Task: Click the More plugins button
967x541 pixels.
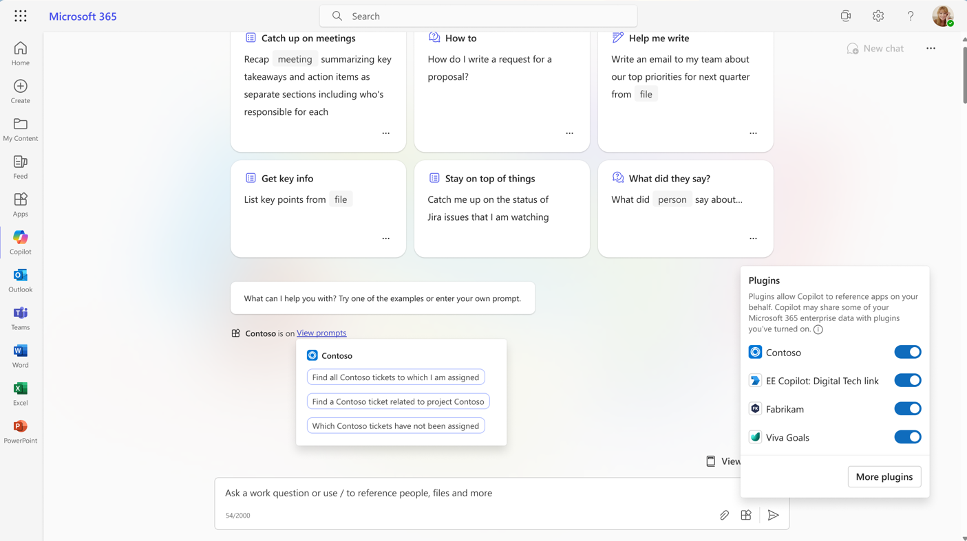Action: coord(884,476)
